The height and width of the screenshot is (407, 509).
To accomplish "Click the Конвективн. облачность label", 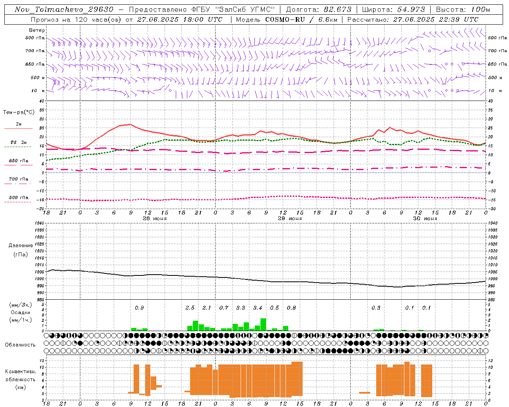I will tap(20, 375).
